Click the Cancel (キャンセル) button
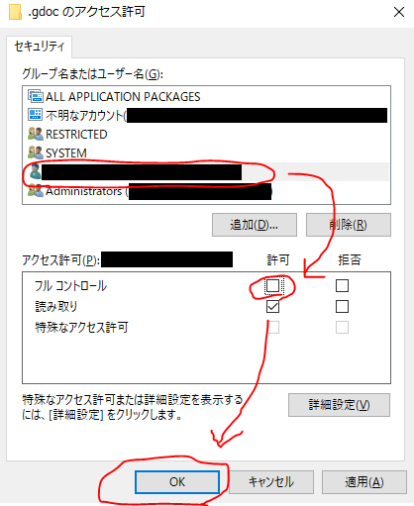414x506 pixels. tap(271, 482)
